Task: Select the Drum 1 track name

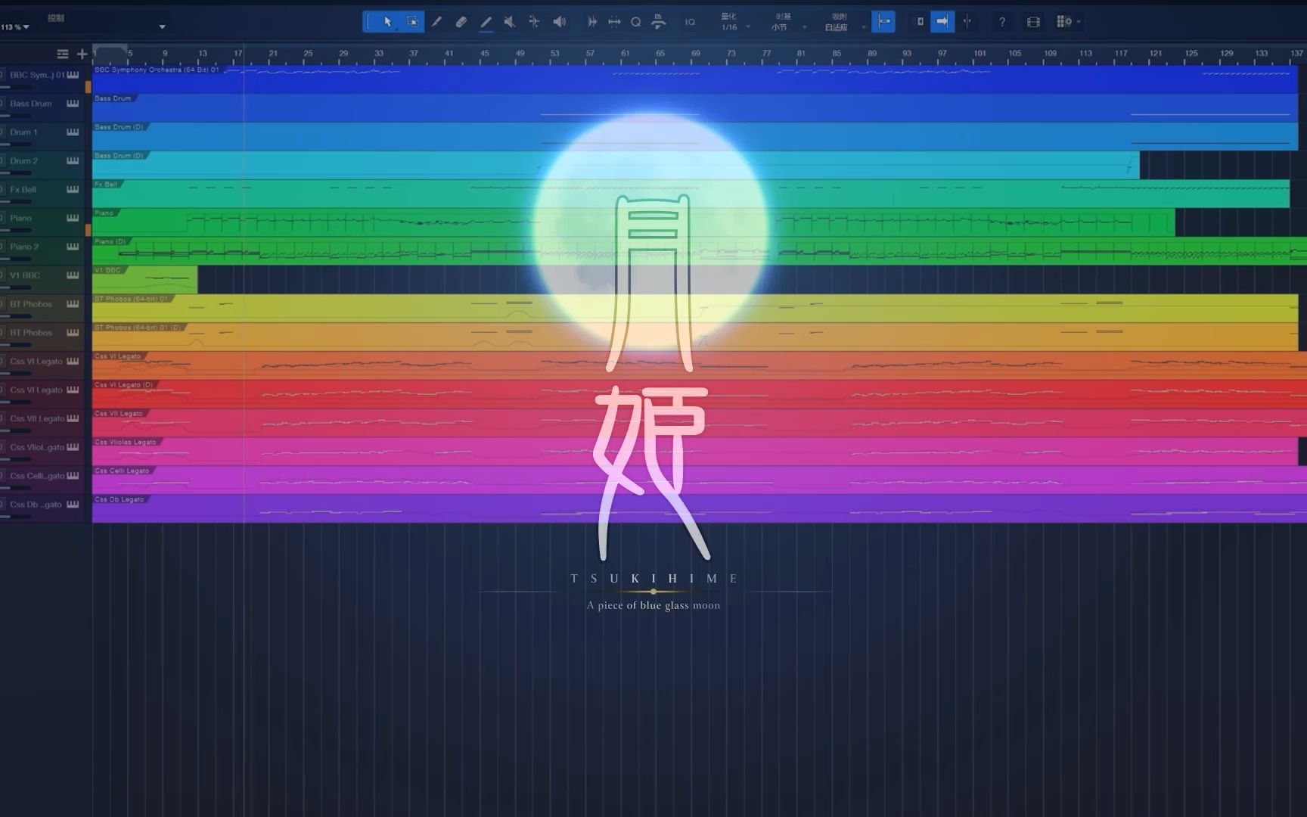Action: 23,132
